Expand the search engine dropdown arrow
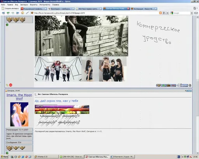The image size is (199, 159). point(192,13)
